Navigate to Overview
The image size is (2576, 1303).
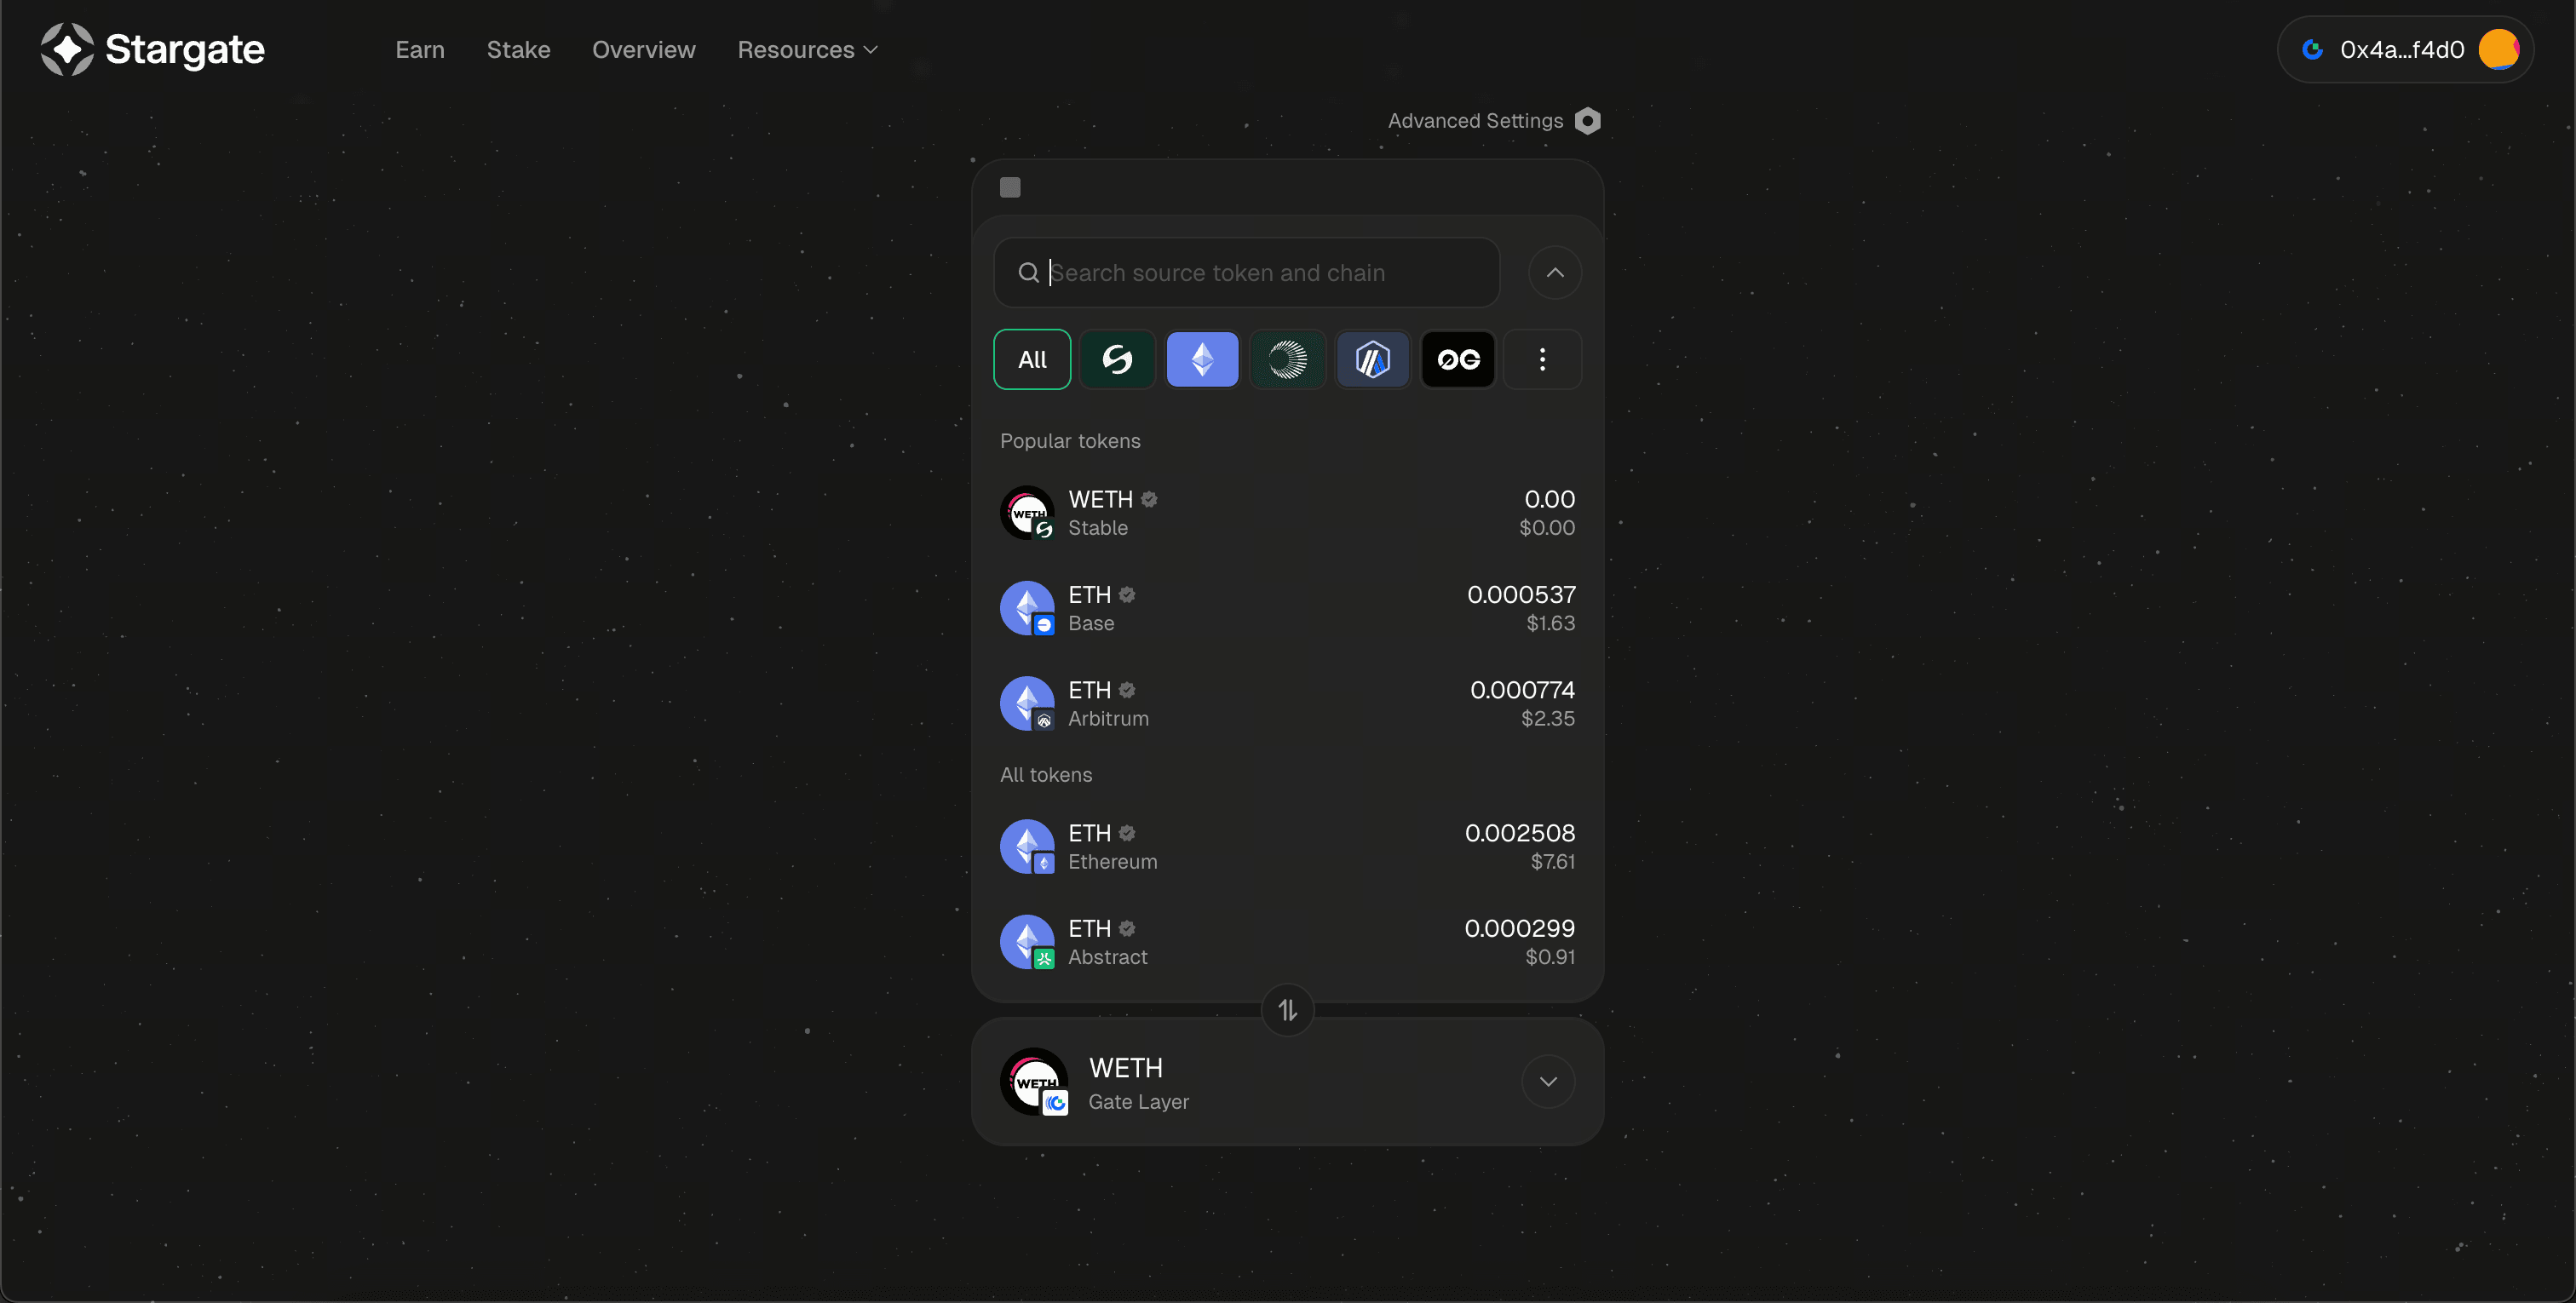coord(643,49)
